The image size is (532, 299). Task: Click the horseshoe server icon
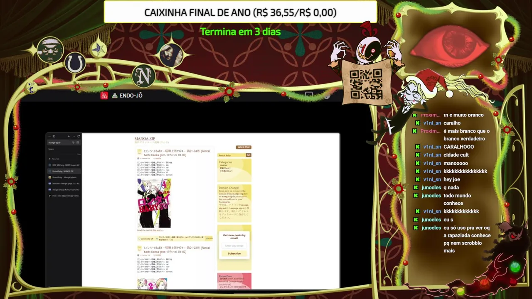[75, 64]
